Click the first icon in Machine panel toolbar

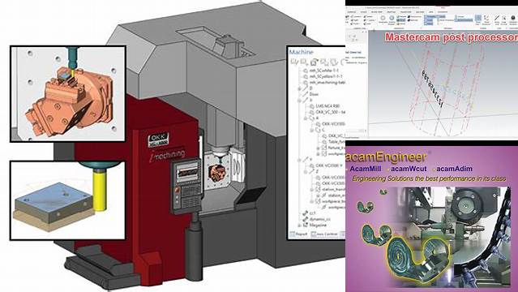(x=293, y=62)
